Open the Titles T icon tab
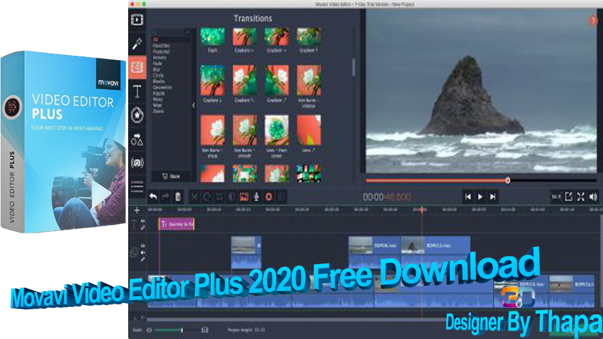The height and width of the screenshot is (339, 603). pos(137,91)
